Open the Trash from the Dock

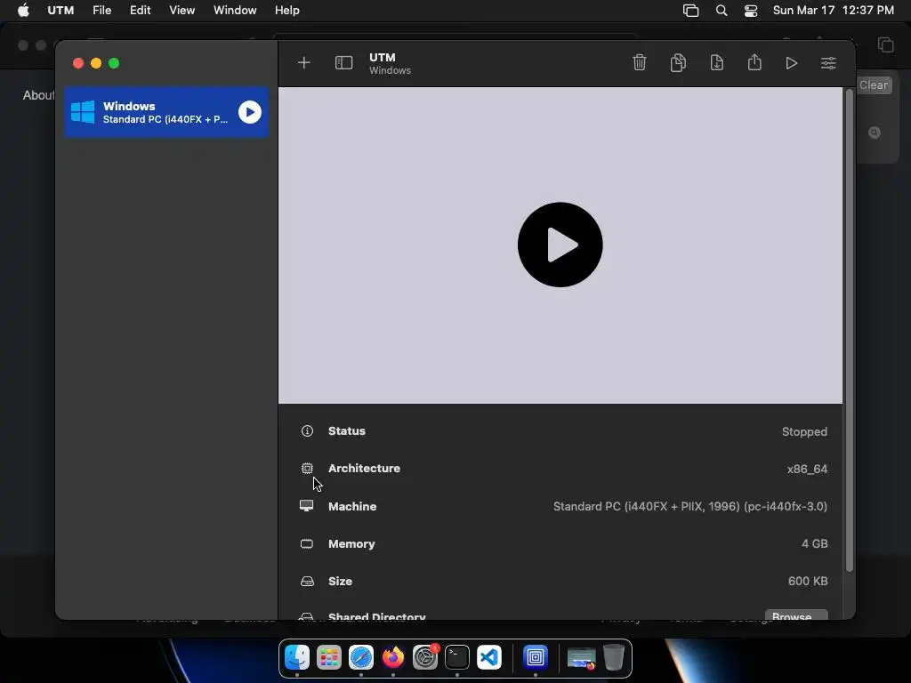pyautogui.click(x=614, y=657)
